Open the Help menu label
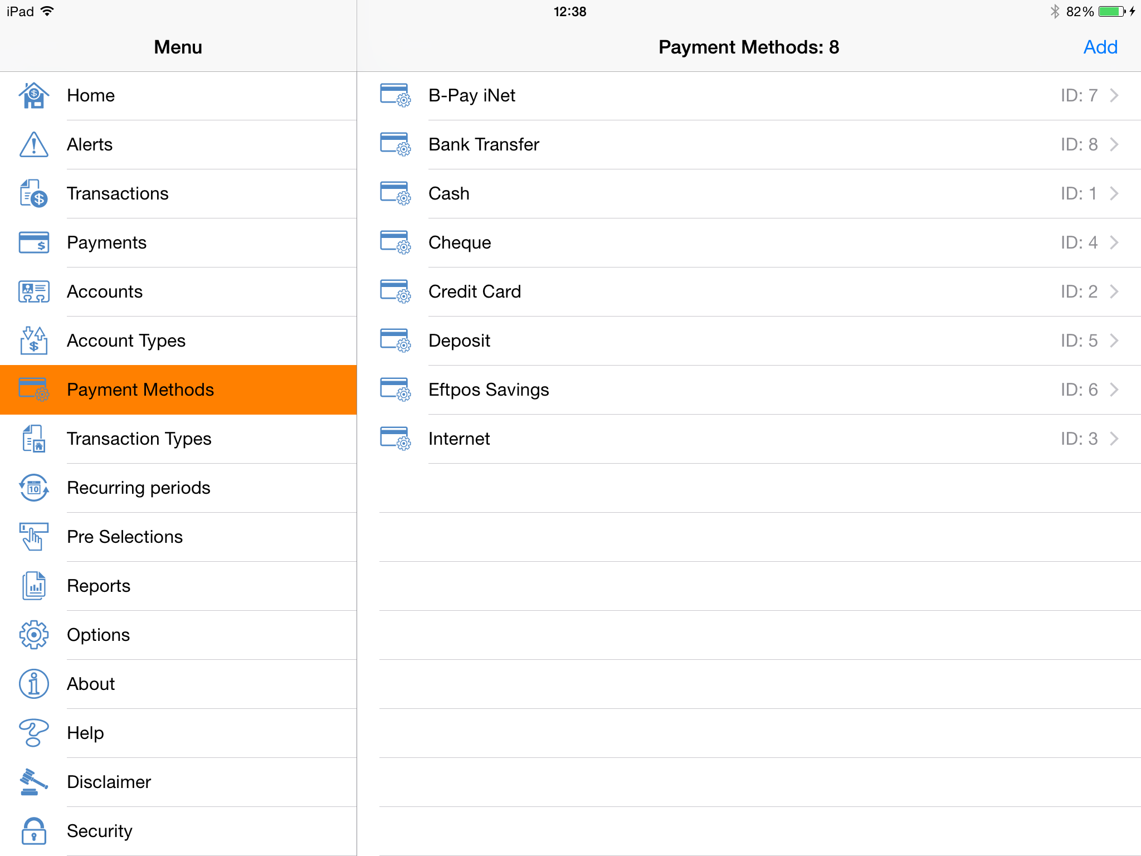 (x=85, y=733)
